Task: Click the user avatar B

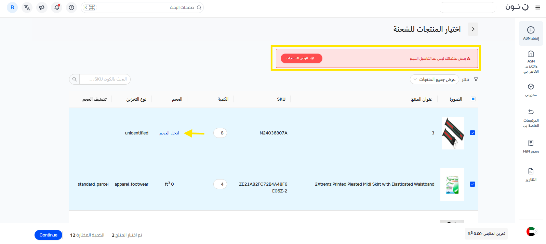Action: 12,8
